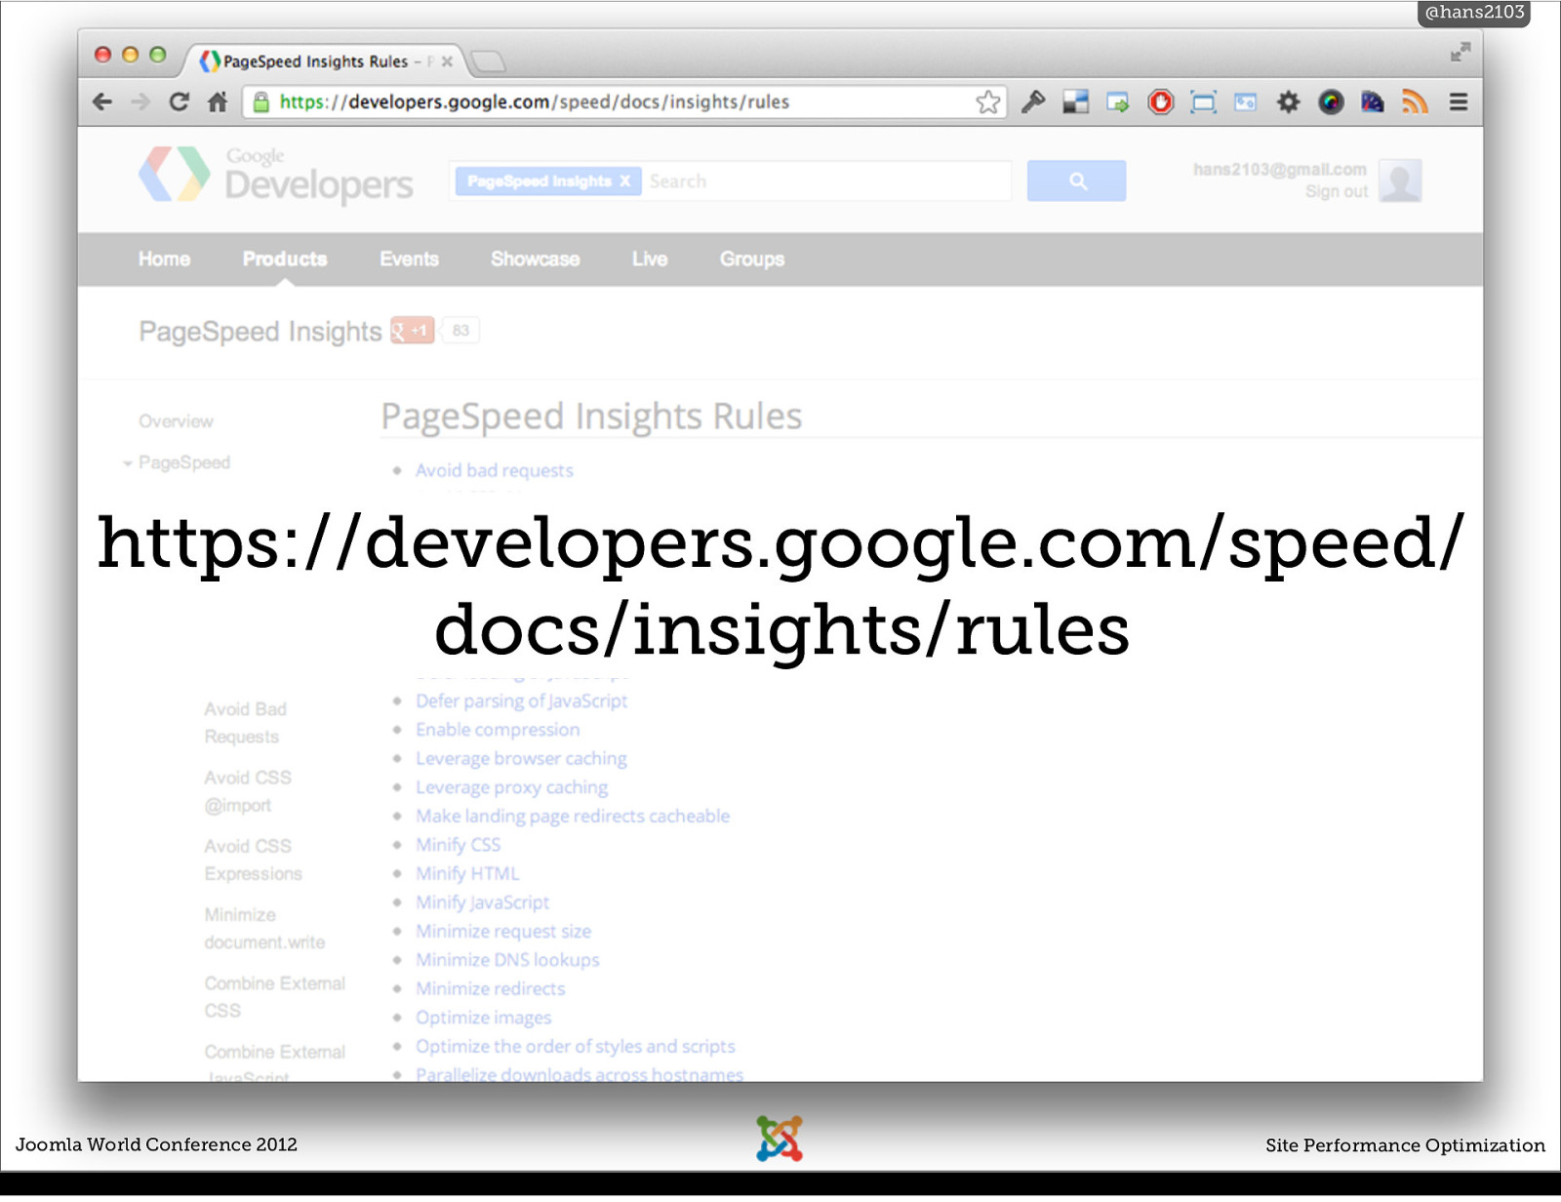Viewport: 1561px width, 1202px height.
Task: Open the Showcase navigation item
Action: (536, 259)
